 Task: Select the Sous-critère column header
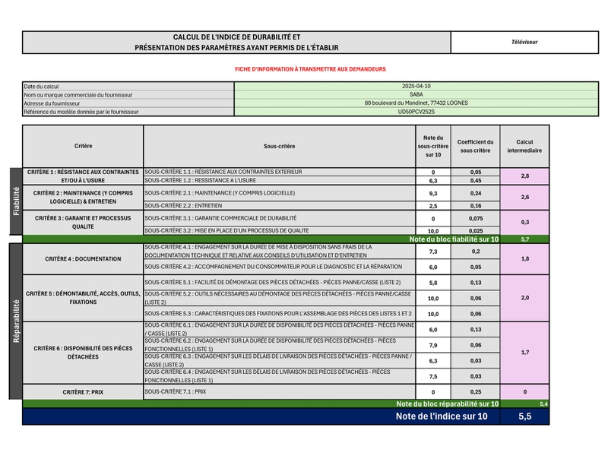(279, 146)
